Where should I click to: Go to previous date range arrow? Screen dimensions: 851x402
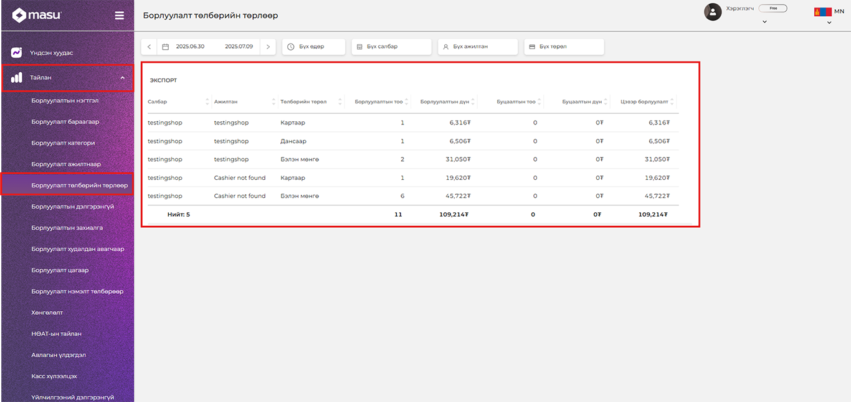coord(149,47)
